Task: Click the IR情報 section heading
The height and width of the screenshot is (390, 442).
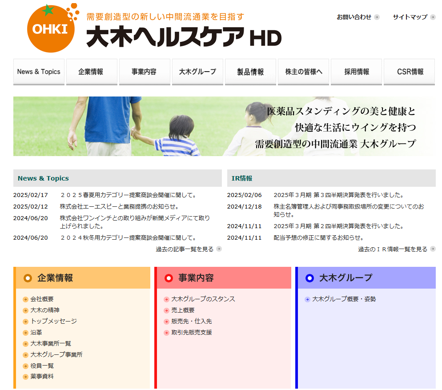Action: point(242,178)
